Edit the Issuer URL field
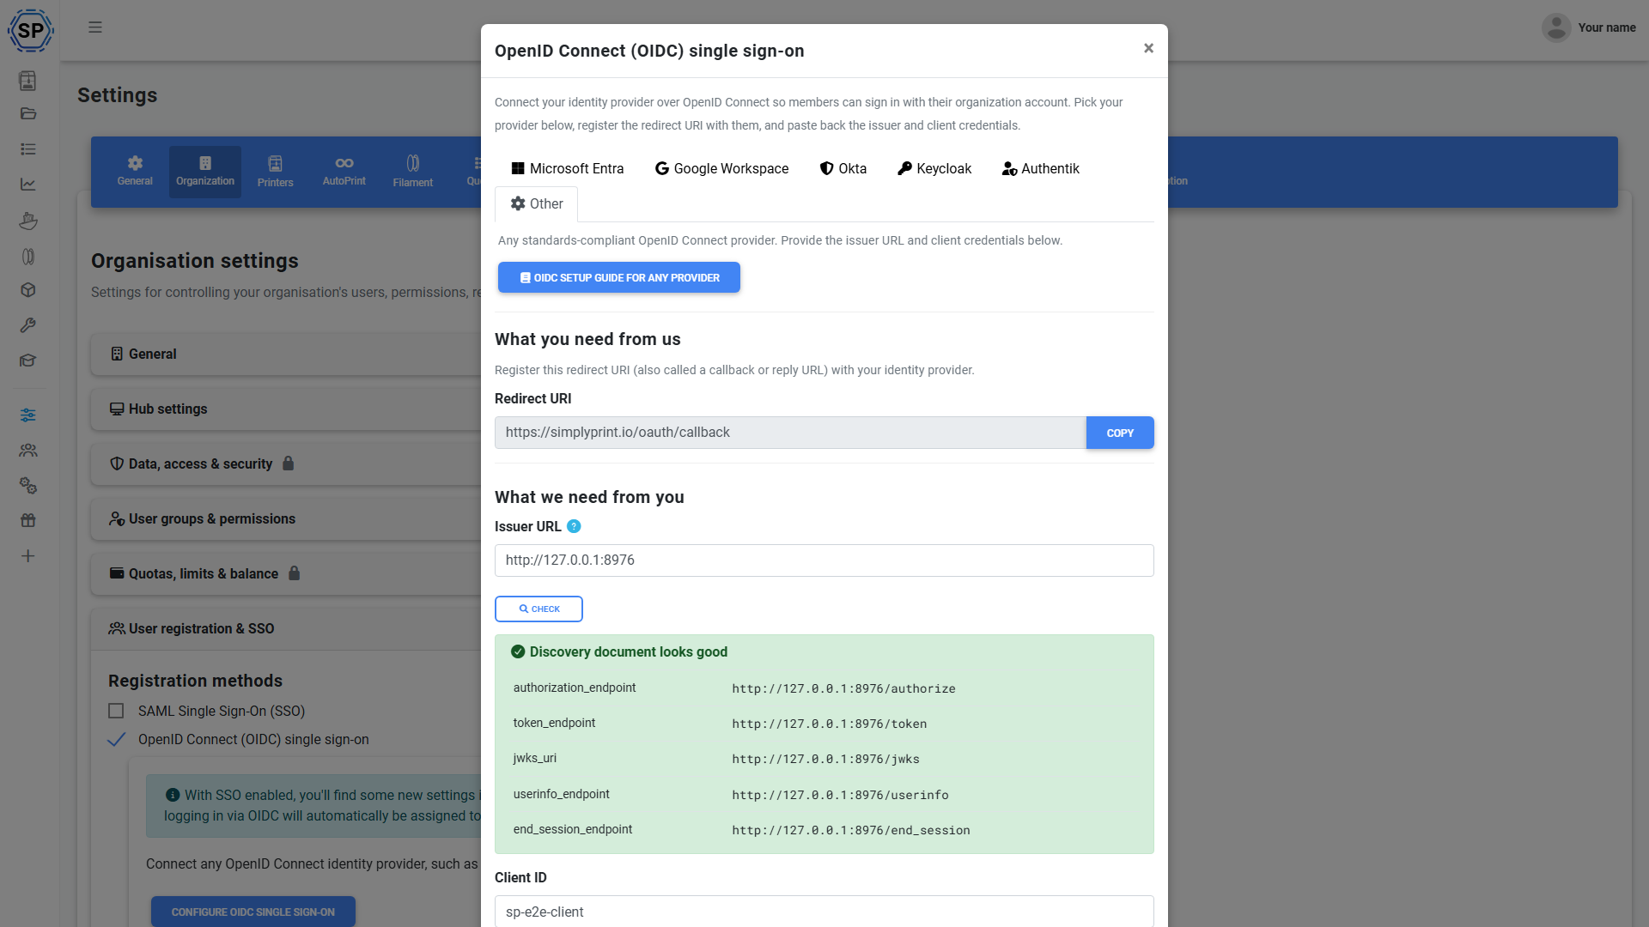The height and width of the screenshot is (927, 1649). pos(824,560)
